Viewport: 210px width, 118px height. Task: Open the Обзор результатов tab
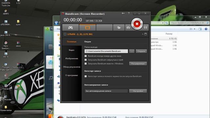72,67
